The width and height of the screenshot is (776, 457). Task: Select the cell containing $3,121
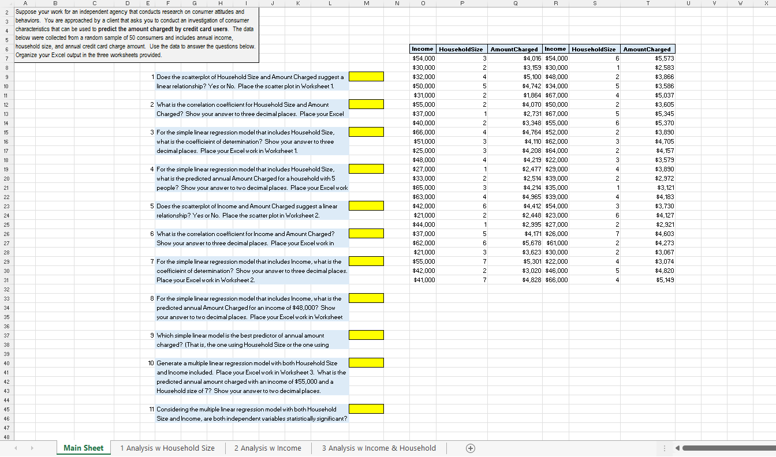647,188
